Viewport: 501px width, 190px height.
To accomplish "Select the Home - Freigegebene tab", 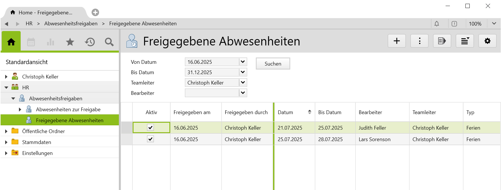I will (45, 13).
